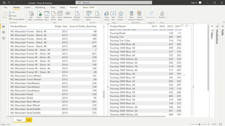Expand the Fields pane
225x126 pixels.
coord(223,26)
